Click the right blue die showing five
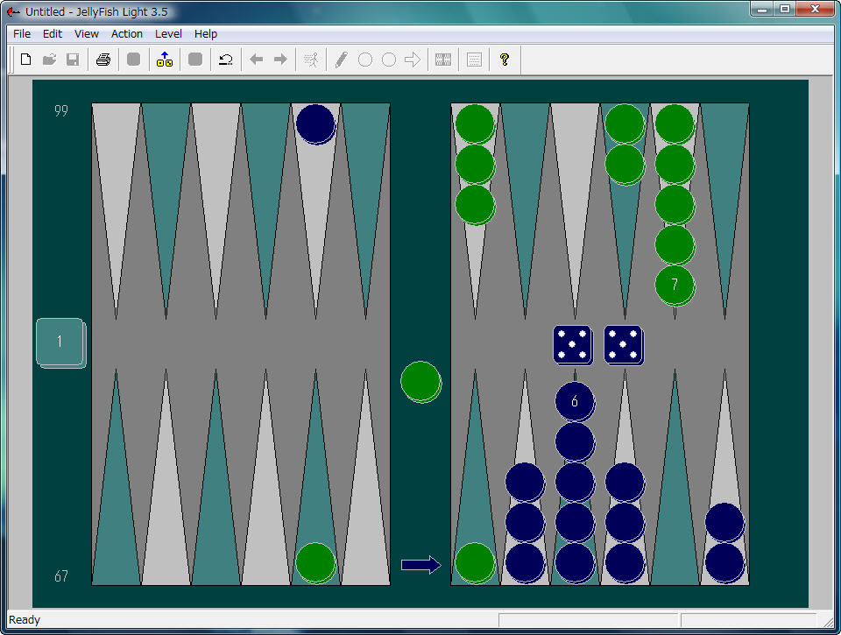Screen dimensions: 841x635 (623, 345)
